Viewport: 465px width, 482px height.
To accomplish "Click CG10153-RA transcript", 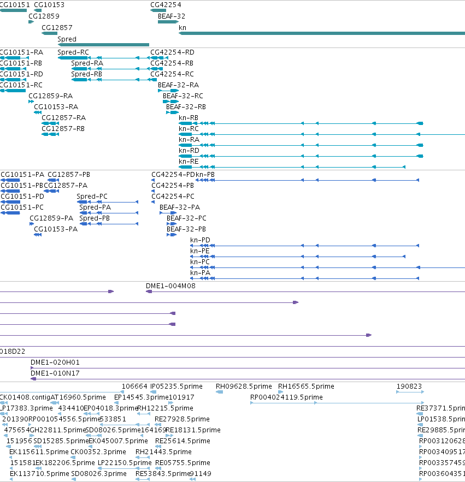I will [38, 112].
